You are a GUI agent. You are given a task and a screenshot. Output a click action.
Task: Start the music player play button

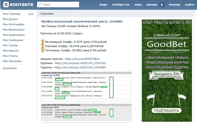(162, 5)
